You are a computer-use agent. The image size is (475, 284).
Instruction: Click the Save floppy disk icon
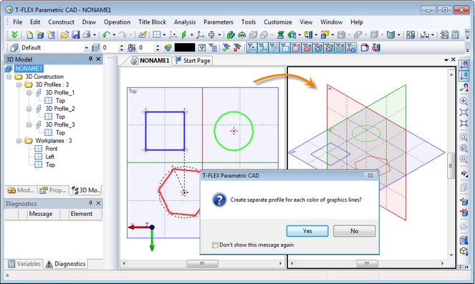[x=76, y=35]
